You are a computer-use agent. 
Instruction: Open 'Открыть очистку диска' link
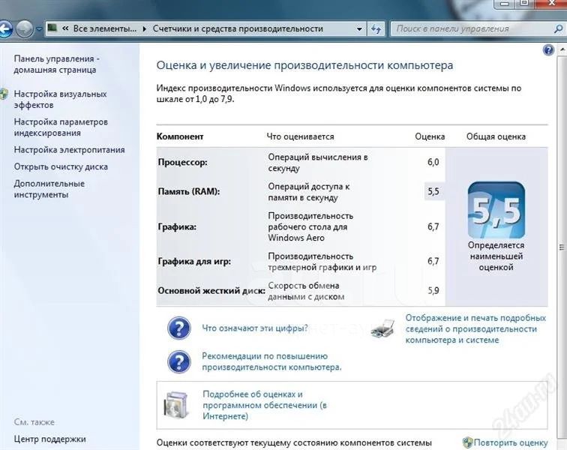coord(61,166)
